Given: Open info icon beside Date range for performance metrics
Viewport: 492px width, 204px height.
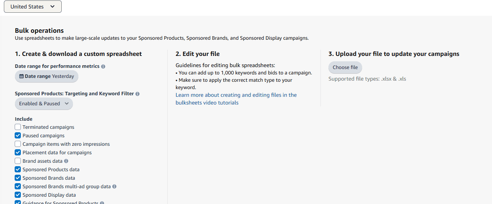Looking at the screenshot, I should [103, 66].
